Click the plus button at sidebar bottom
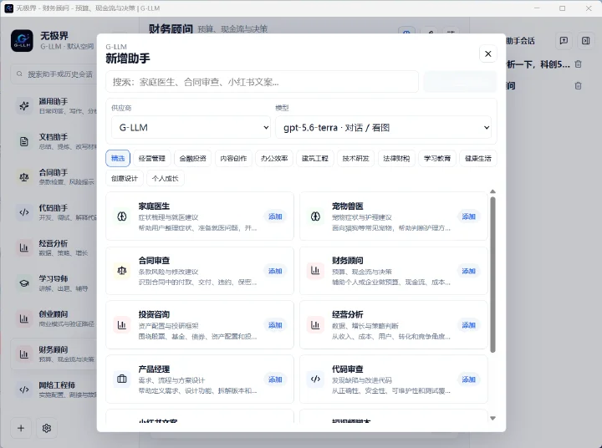This screenshot has height=448, width=602. coord(21,428)
